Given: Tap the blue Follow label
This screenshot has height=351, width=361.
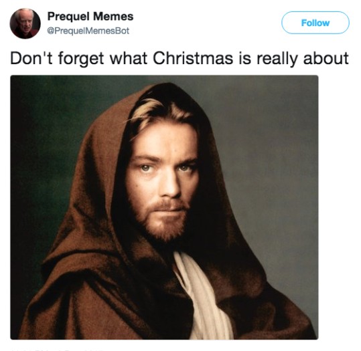Looking at the screenshot, I should (x=315, y=23).
